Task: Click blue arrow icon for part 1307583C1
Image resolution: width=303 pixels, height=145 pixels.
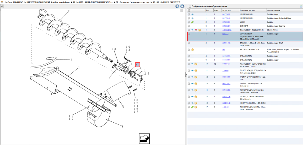Action: click(192, 30)
